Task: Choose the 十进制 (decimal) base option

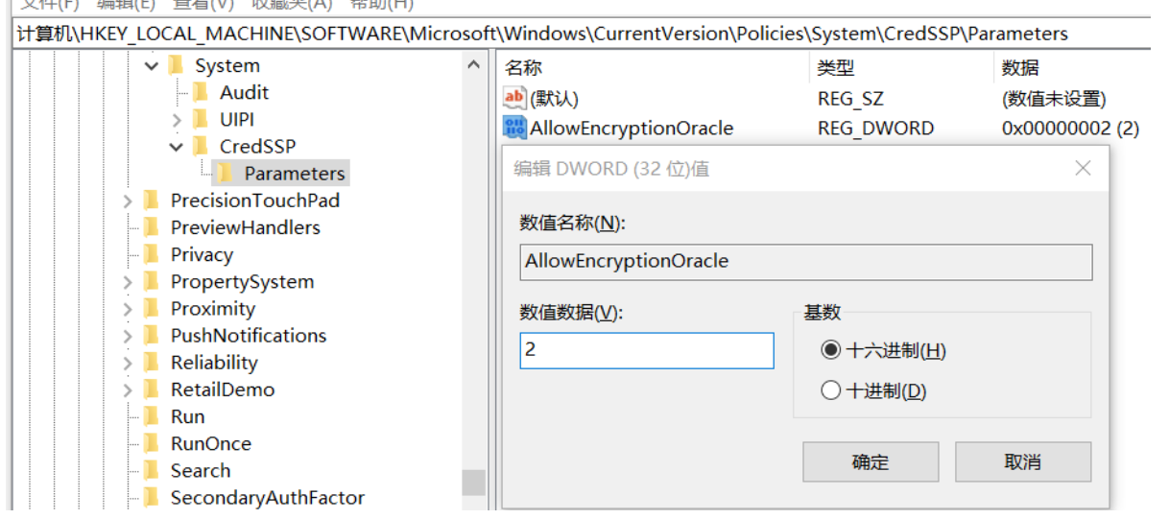Action: coord(831,390)
